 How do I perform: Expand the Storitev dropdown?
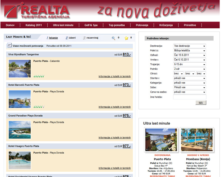tap(189, 78)
